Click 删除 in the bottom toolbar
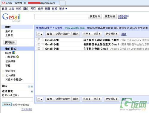149x113 pixels. [76, 99]
